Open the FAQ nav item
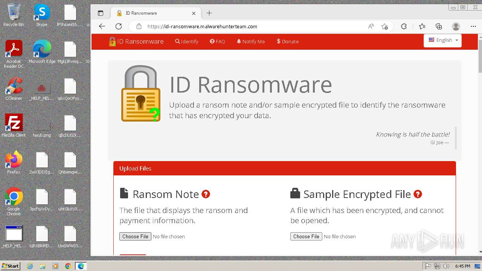482x271 pixels. click(x=217, y=41)
